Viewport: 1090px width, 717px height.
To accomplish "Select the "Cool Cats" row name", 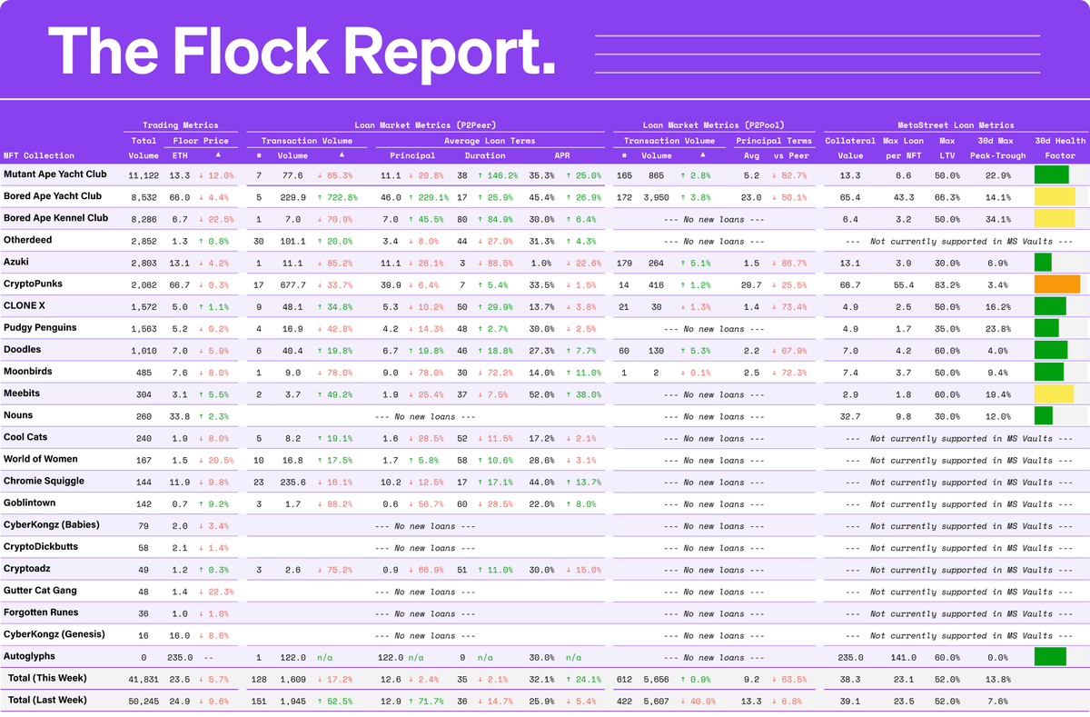I will (x=26, y=436).
